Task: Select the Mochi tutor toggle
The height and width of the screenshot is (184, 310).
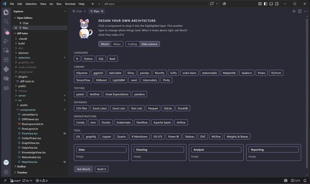Action: 105,44
